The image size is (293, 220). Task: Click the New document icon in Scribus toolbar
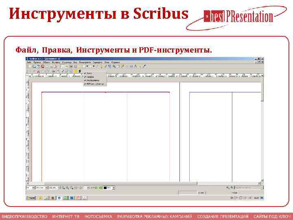tap(30, 66)
